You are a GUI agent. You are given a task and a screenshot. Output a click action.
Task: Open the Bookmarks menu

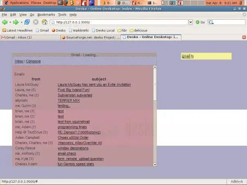[x=46, y=15]
